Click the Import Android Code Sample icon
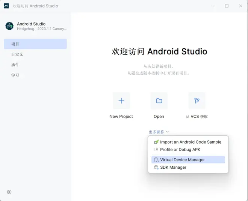This screenshot has height=201, width=248. (x=156, y=142)
